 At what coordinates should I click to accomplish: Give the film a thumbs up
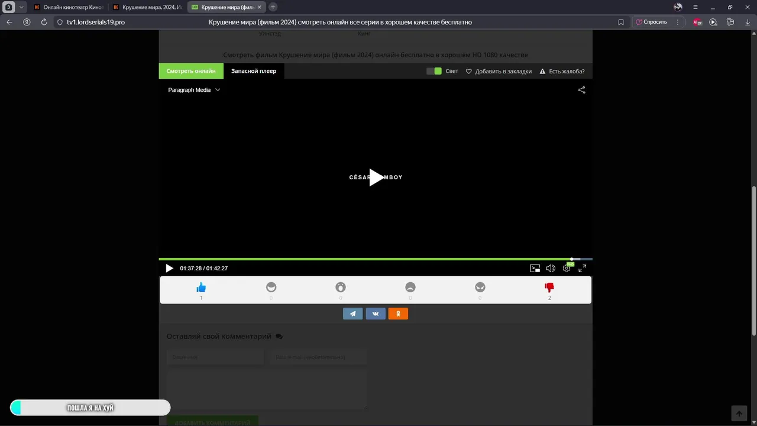tap(201, 288)
